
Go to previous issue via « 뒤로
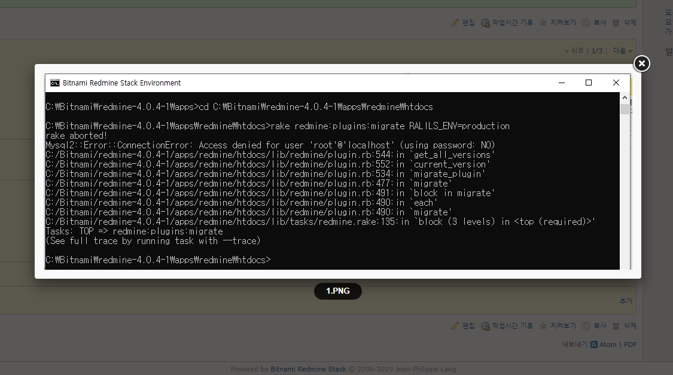574,51
